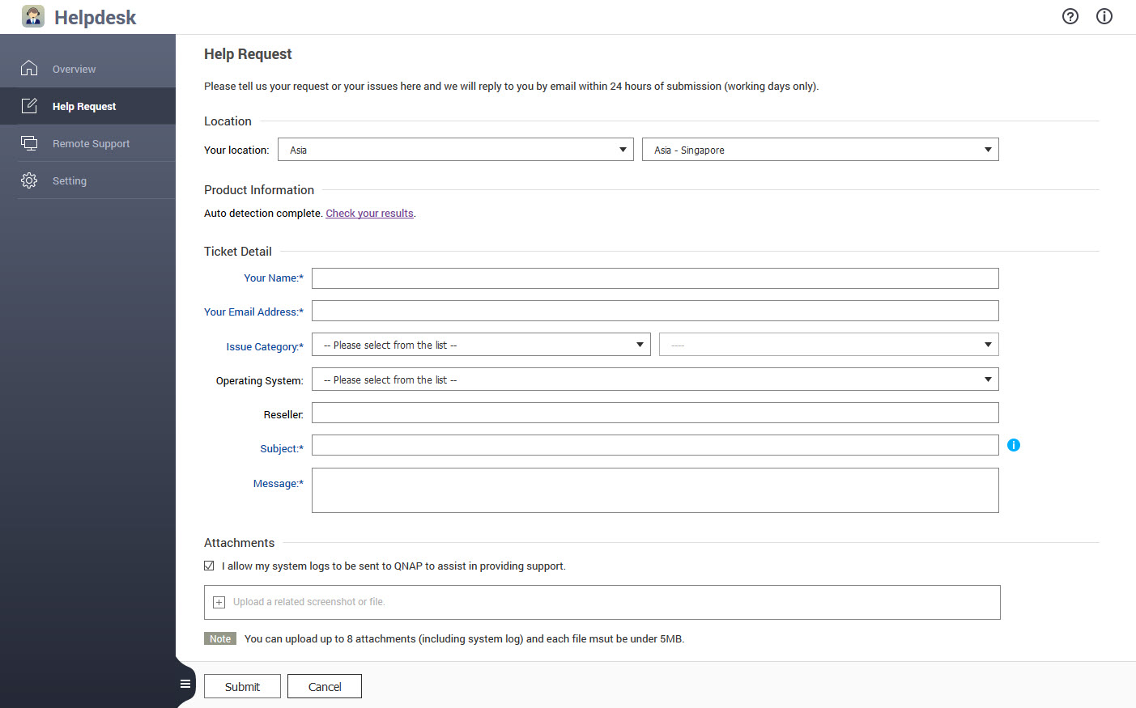The width and height of the screenshot is (1136, 708).
Task: Open the help question mark icon
Action: tap(1070, 16)
